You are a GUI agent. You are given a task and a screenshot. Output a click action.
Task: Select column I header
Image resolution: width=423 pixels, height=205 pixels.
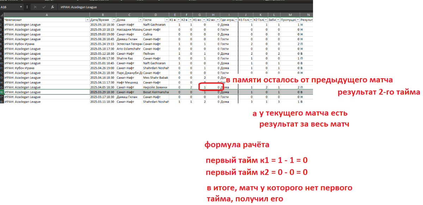[229, 15]
